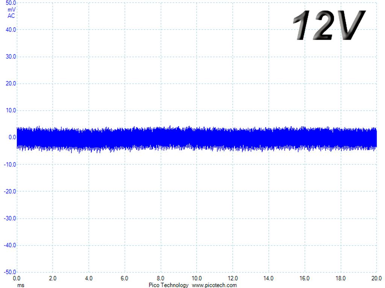Click the blue waveform trace at 8 ms
This screenshot has width=385, height=288.
point(161,138)
